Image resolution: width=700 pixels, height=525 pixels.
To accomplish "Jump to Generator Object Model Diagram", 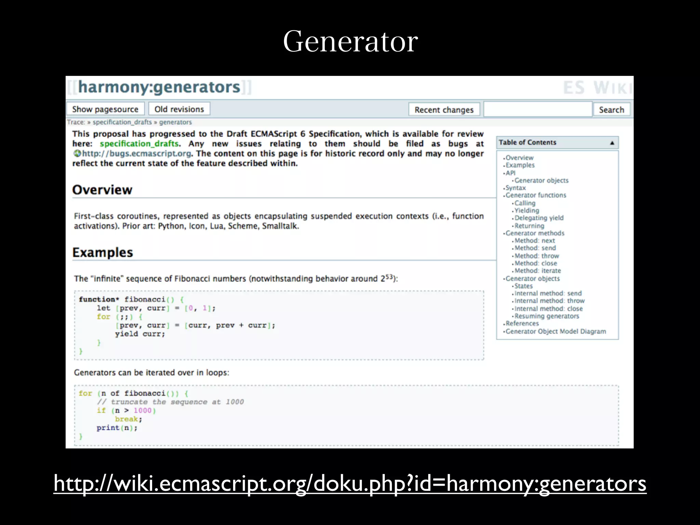I will (555, 331).
